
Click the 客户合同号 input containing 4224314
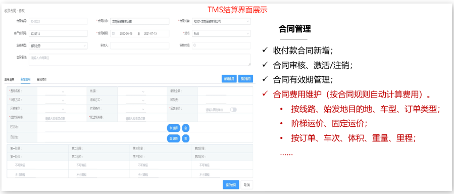58,33
